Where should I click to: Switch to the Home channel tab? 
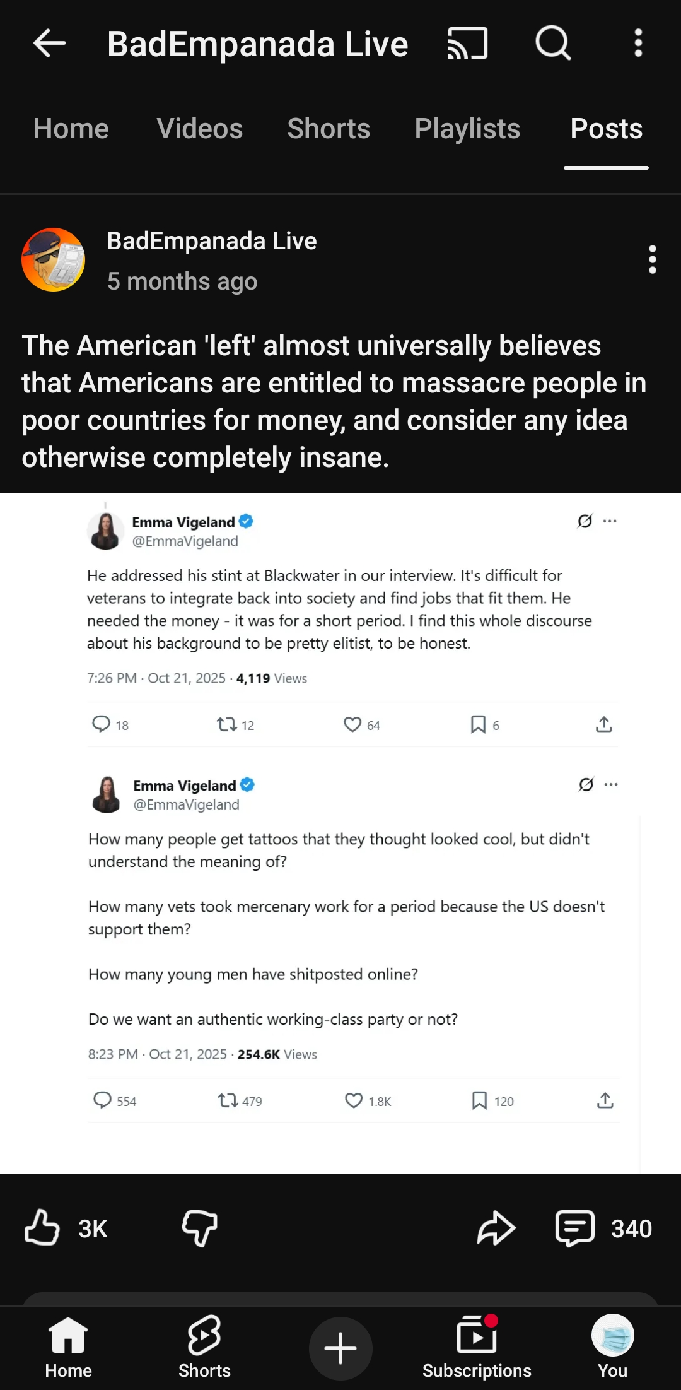(x=71, y=129)
